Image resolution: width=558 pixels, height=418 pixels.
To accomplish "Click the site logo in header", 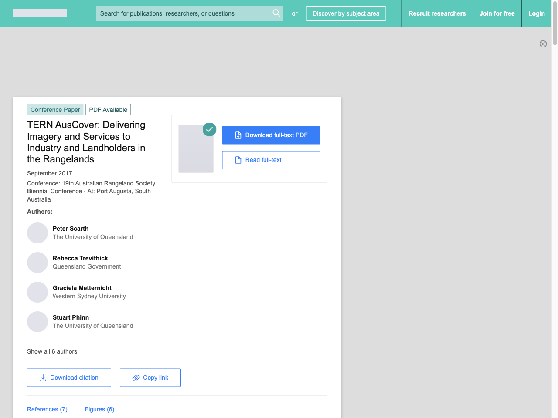I will (40, 13).
